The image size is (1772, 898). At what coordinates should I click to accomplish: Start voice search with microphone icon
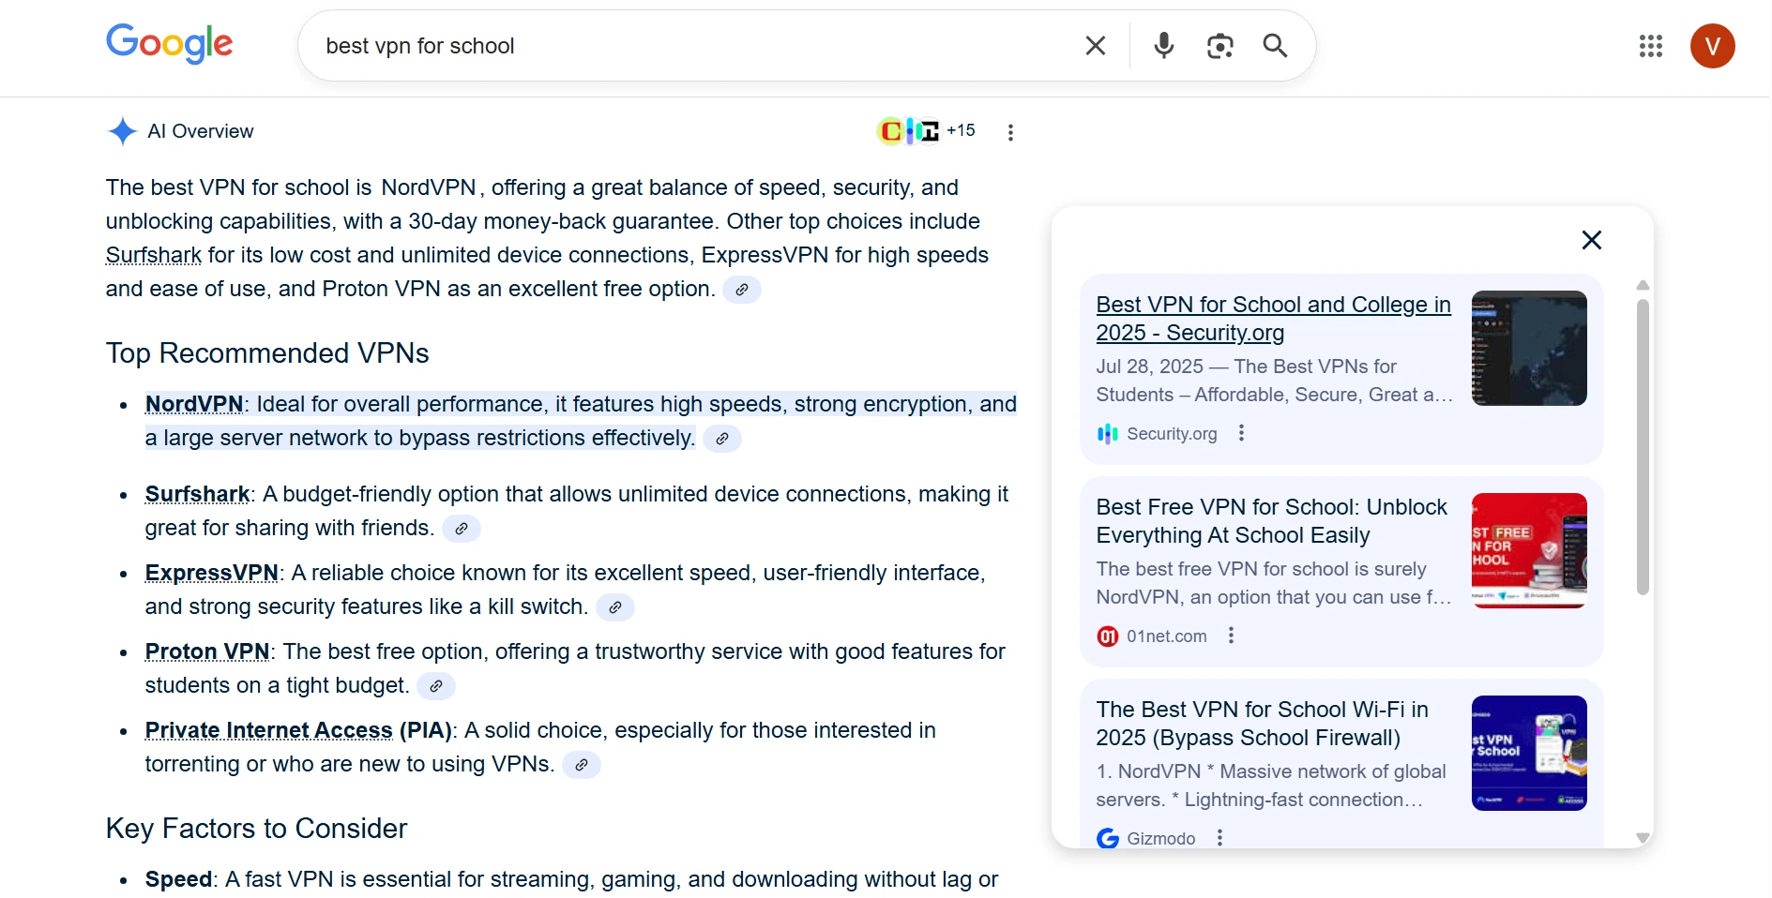click(x=1163, y=46)
